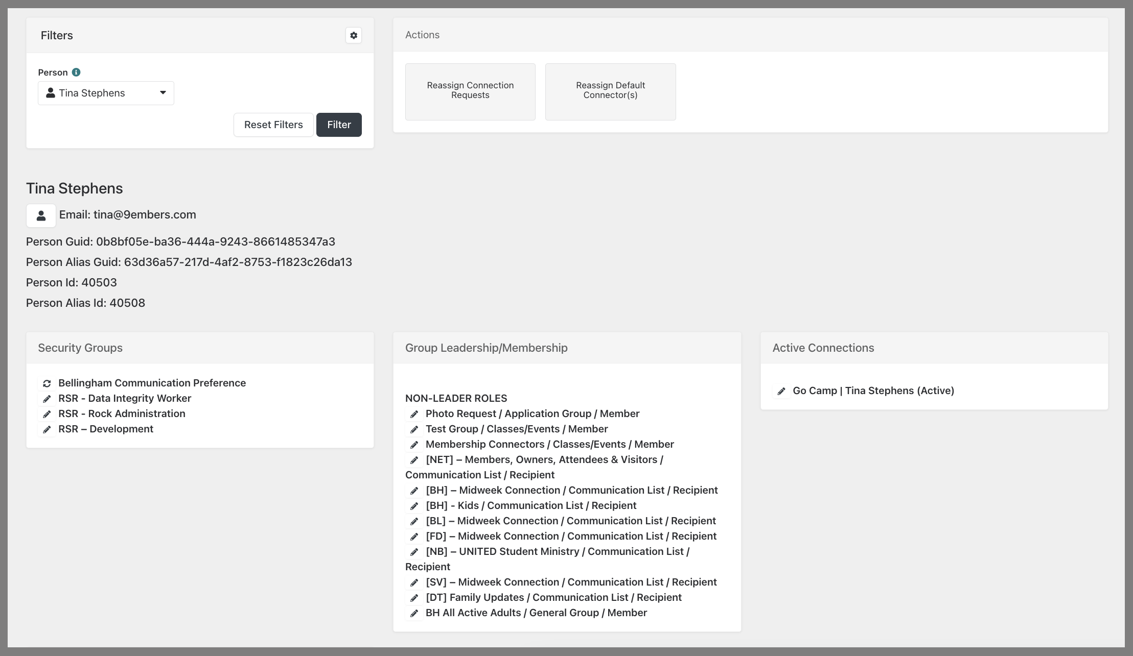Open the Tina Stephens person dropdown
The image size is (1133, 656).
pos(92,93)
